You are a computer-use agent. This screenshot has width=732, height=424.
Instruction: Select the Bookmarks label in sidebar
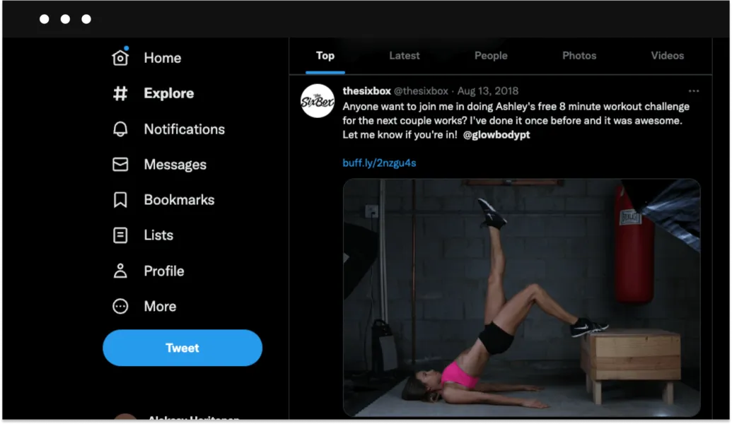tap(179, 200)
